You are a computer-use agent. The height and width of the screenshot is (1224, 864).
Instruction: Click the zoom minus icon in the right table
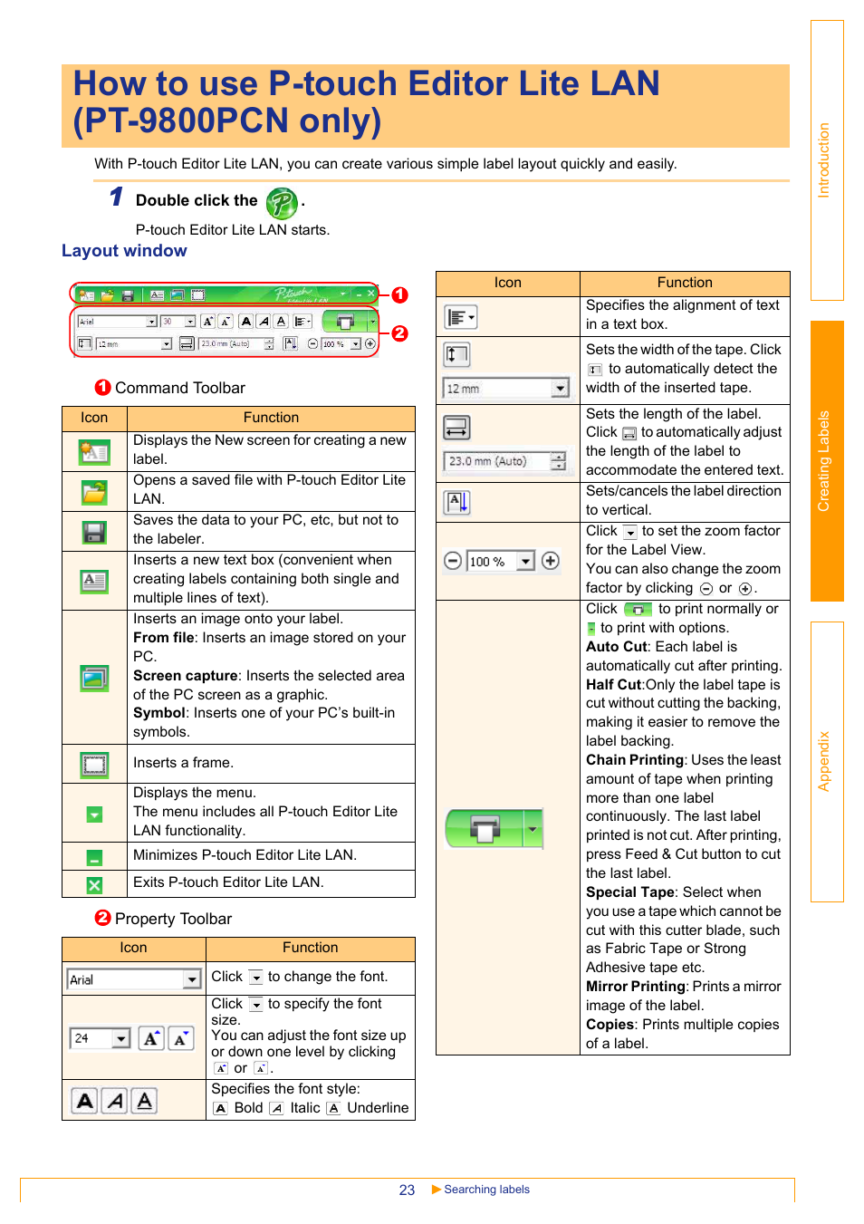453,561
